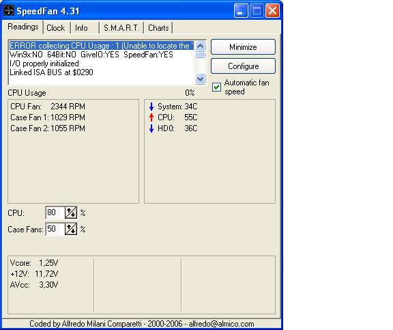The image size is (393, 330).
Task: Open the Info tab
Action: coord(81,27)
